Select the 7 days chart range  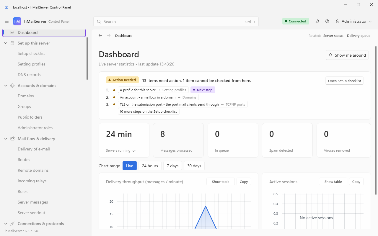[172, 166]
